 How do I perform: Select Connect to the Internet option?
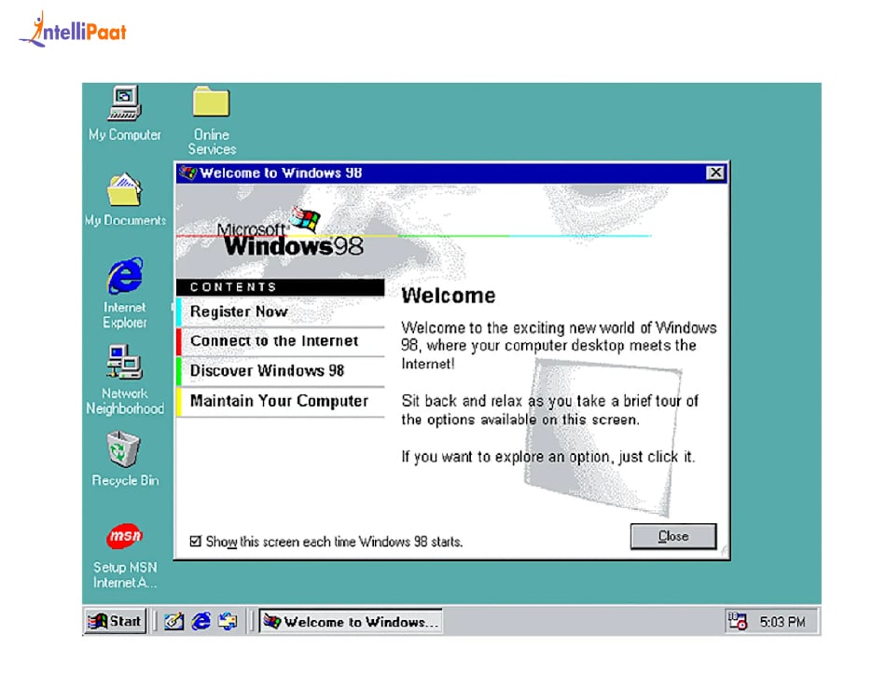pyautogui.click(x=281, y=341)
